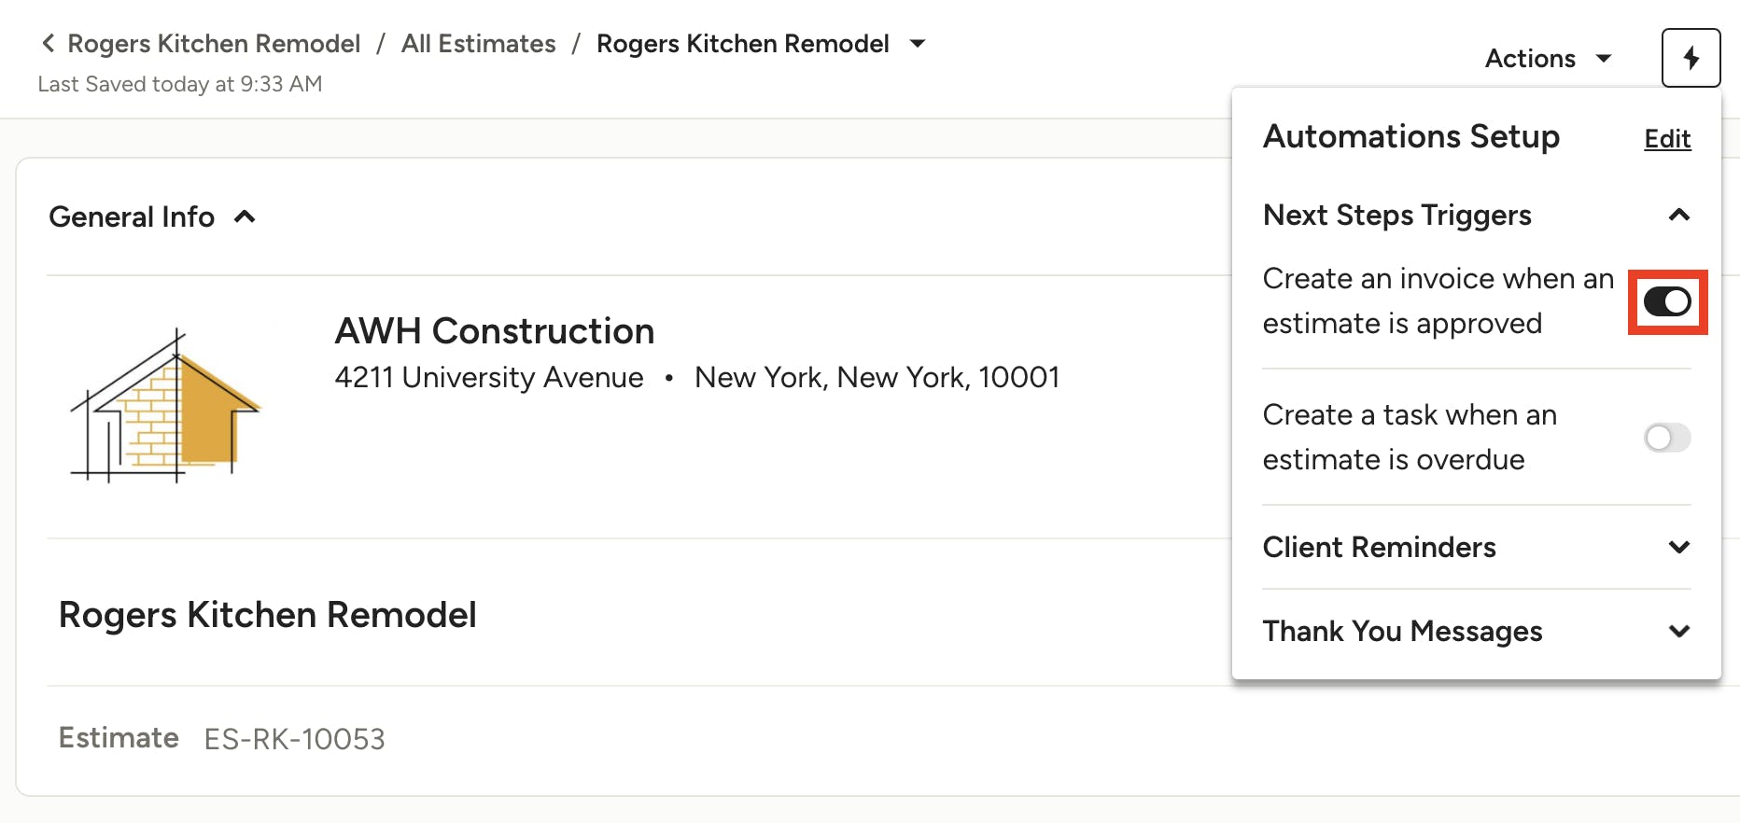
Task: Click the Edit link in Automations Setup
Action: click(x=1667, y=139)
